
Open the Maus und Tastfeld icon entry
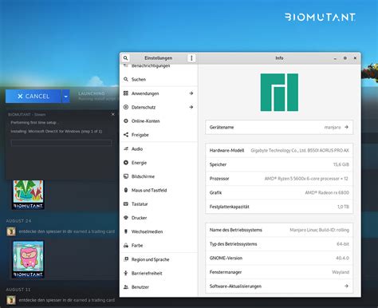(x=126, y=190)
